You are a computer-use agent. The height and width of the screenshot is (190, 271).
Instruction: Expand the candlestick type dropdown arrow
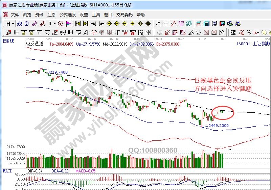click(55, 24)
